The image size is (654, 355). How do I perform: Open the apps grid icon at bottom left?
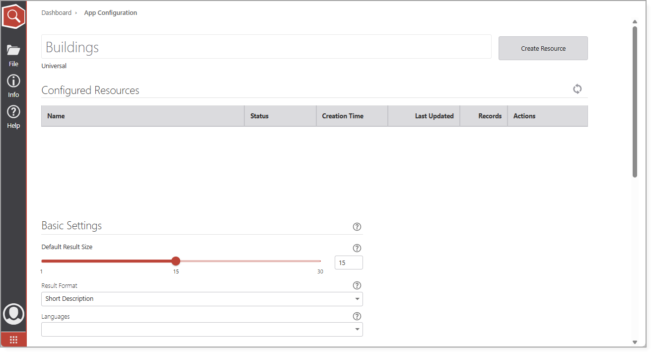click(13, 340)
